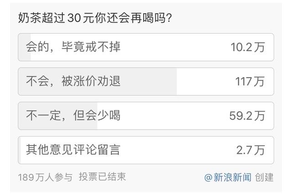Image resolution: width=292 pixels, height=195 pixels.
Task: Click the "创建" label
Action: point(265,177)
